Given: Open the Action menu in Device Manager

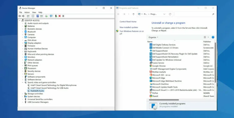Looking at the screenshot, I should click(27, 12).
